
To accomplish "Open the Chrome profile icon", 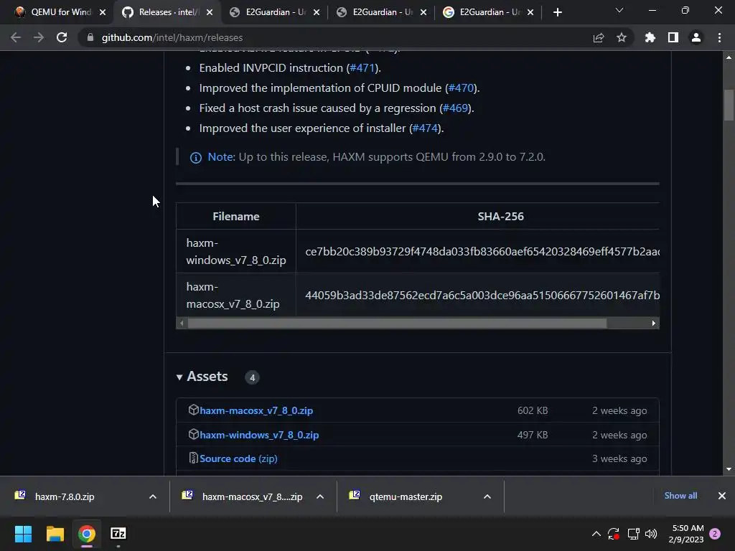I will pyautogui.click(x=696, y=37).
